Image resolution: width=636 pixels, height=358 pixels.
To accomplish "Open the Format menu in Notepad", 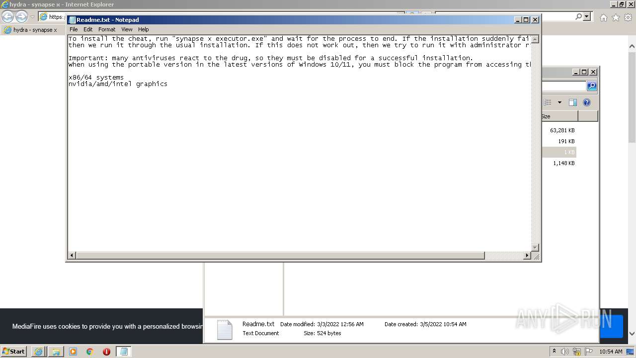I will [107, 29].
